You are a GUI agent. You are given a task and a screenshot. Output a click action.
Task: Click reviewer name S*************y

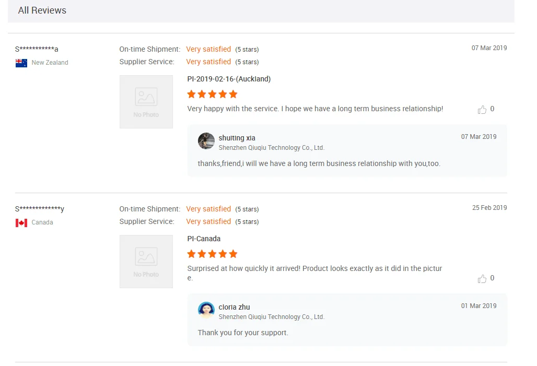coord(40,209)
